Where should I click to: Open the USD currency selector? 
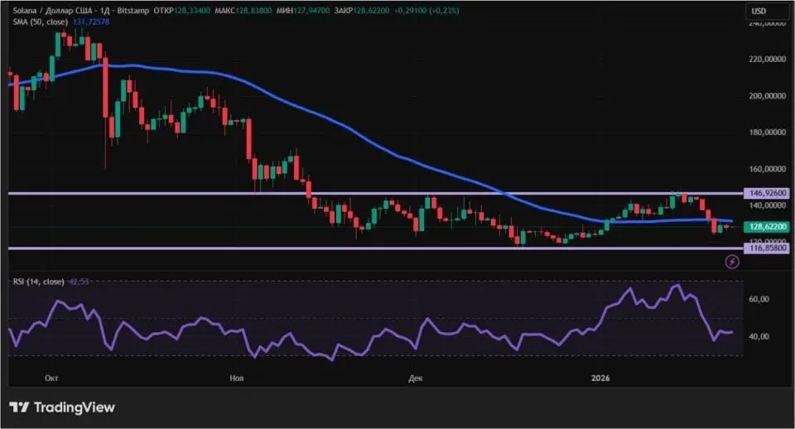click(x=759, y=11)
